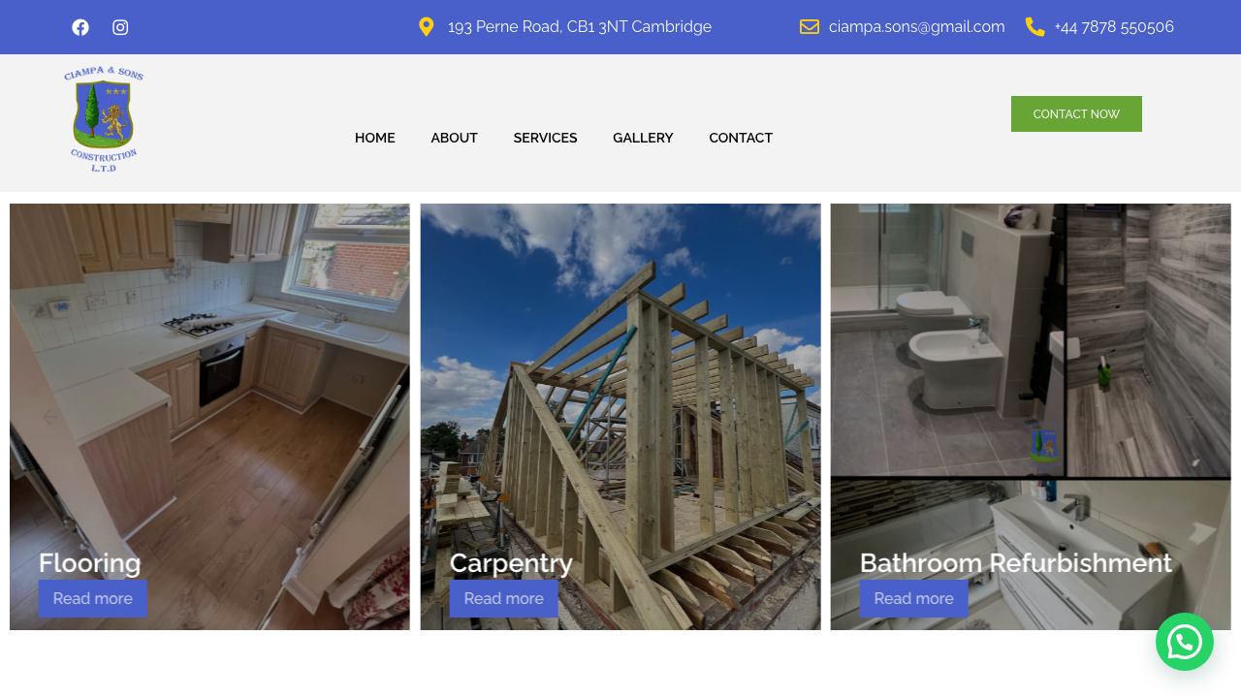Click the phone icon next to the number
Viewport: 1241px width, 698px height.
click(1034, 26)
